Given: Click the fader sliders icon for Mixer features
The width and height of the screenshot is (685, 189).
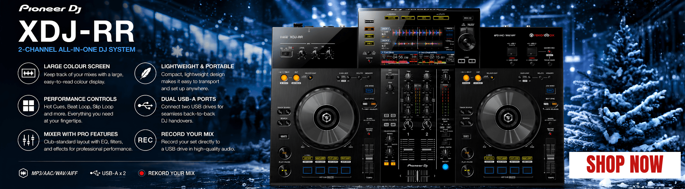Looking at the screenshot, I should (29, 140).
